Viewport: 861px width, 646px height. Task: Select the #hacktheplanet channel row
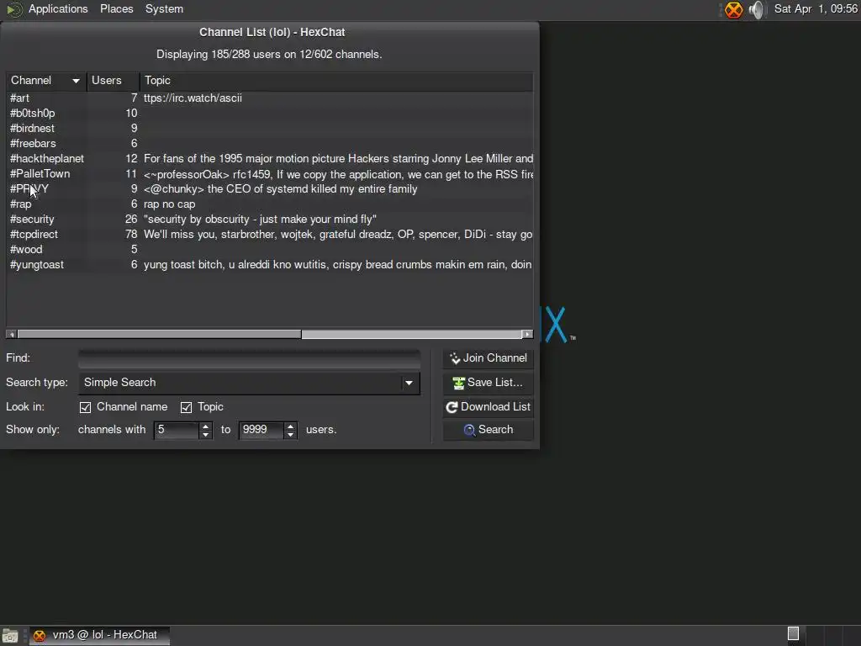(269, 159)
